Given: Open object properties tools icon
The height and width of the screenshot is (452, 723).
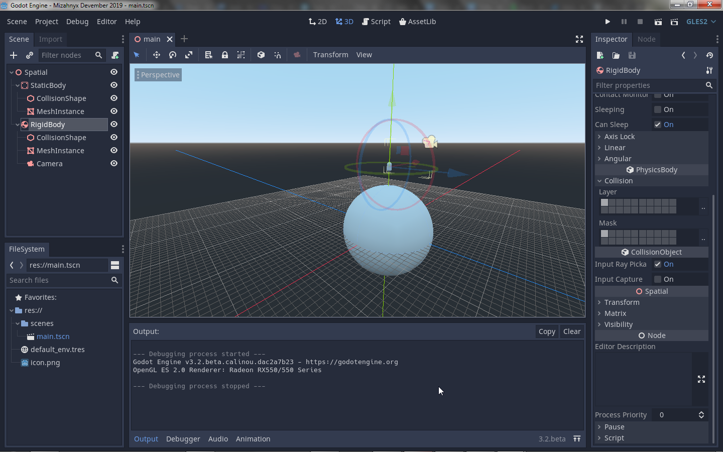Looking at the screenshot, I should [709, 70].
